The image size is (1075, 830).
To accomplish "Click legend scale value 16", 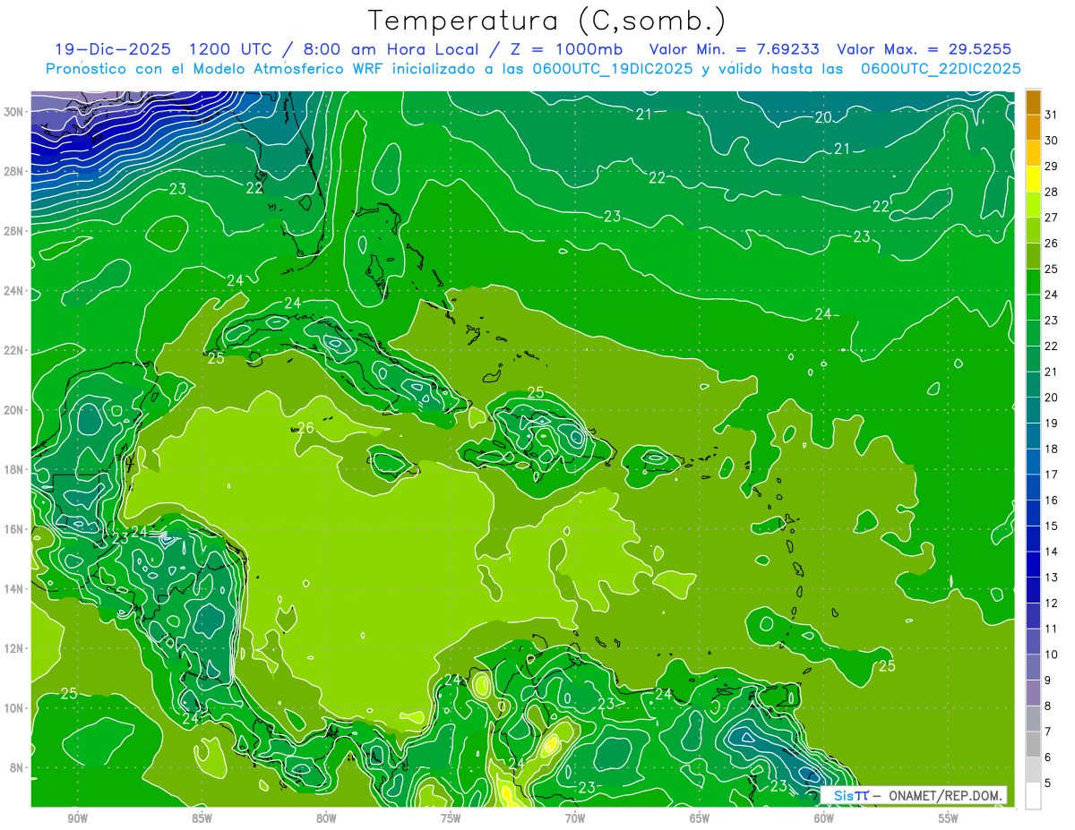I will [x=1052, y=501].
